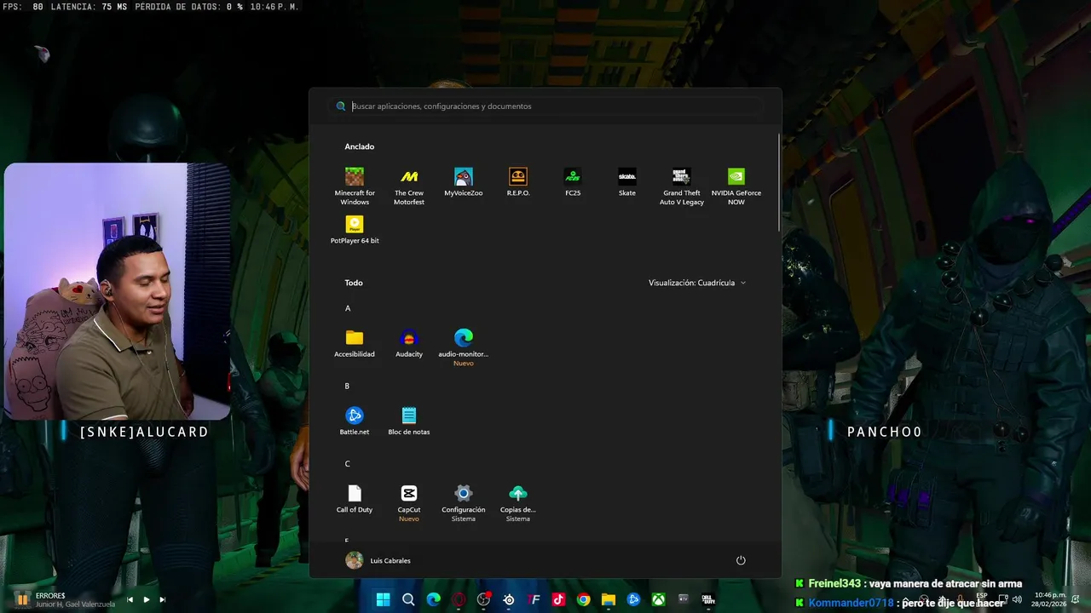Open the Accesibilidad folder
The width and height of the screenshot is (1091, 613).
coord(355,343)
